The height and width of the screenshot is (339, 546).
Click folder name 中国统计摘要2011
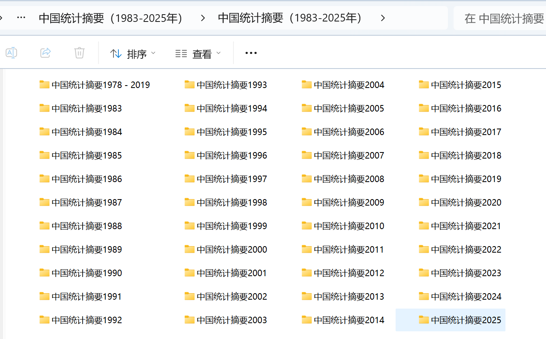coord(349,249)
